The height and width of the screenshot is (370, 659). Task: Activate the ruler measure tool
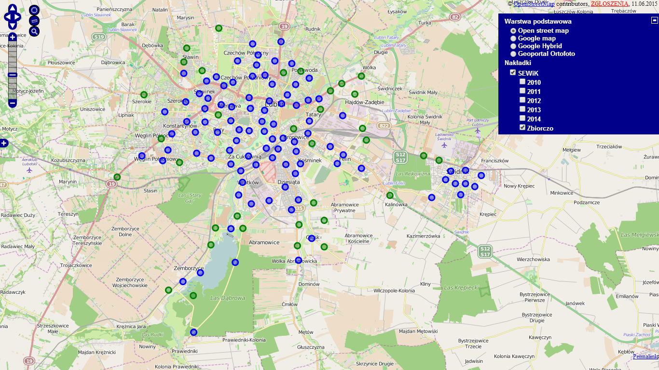coord(34,21)
